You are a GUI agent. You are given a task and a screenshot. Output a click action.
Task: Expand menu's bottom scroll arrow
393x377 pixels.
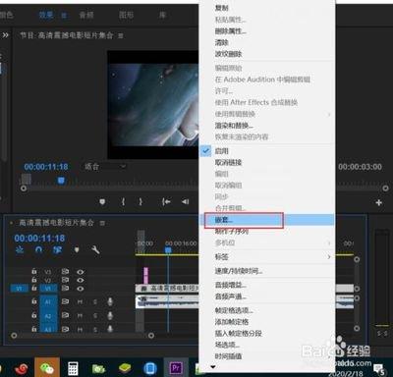pyautogui.click(x=213, y=367)
